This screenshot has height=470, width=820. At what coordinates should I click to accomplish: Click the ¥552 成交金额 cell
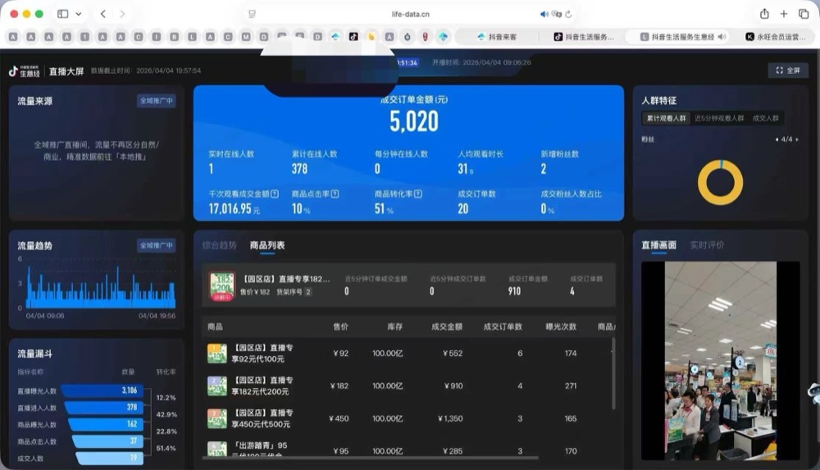[453, 354]
